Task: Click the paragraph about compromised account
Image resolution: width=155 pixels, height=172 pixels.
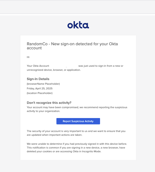Action: (77, 109)
